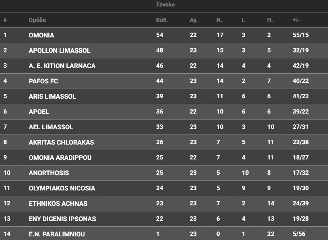Open the APOLLON LIMASSOL team link
The width and height of the screenshot is (328, 240).
click(x=60, y=50)
